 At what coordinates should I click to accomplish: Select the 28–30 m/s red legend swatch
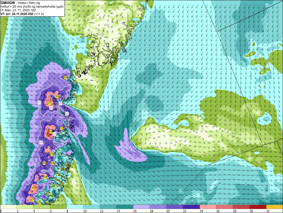[x=241, y=207]
